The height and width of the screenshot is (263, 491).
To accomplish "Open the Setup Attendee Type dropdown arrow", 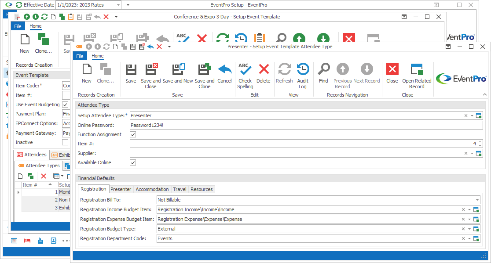I will pos(472,115).
